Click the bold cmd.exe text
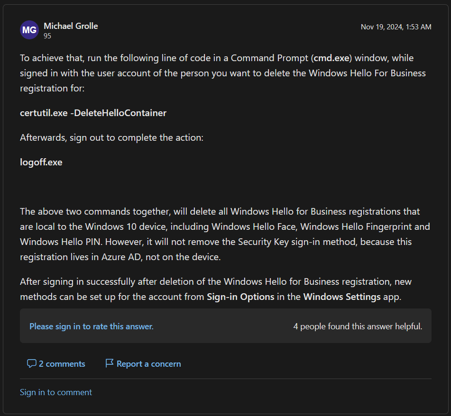This screenshot has width=451, height=416. (x=331, y=58)
